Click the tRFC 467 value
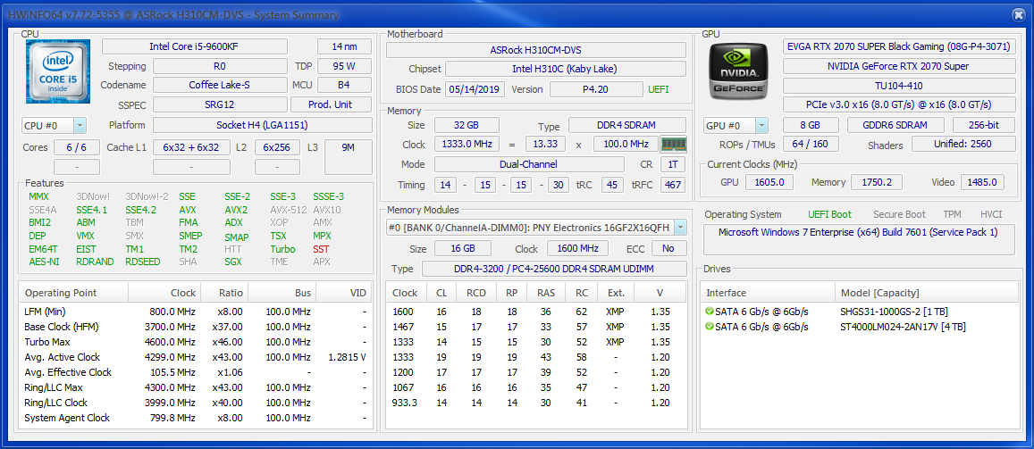Image resolution: width=1034 pixels, height=449 pixels. [673, 185]
